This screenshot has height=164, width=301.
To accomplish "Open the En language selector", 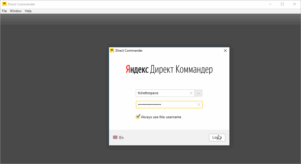I will [118, 138].
